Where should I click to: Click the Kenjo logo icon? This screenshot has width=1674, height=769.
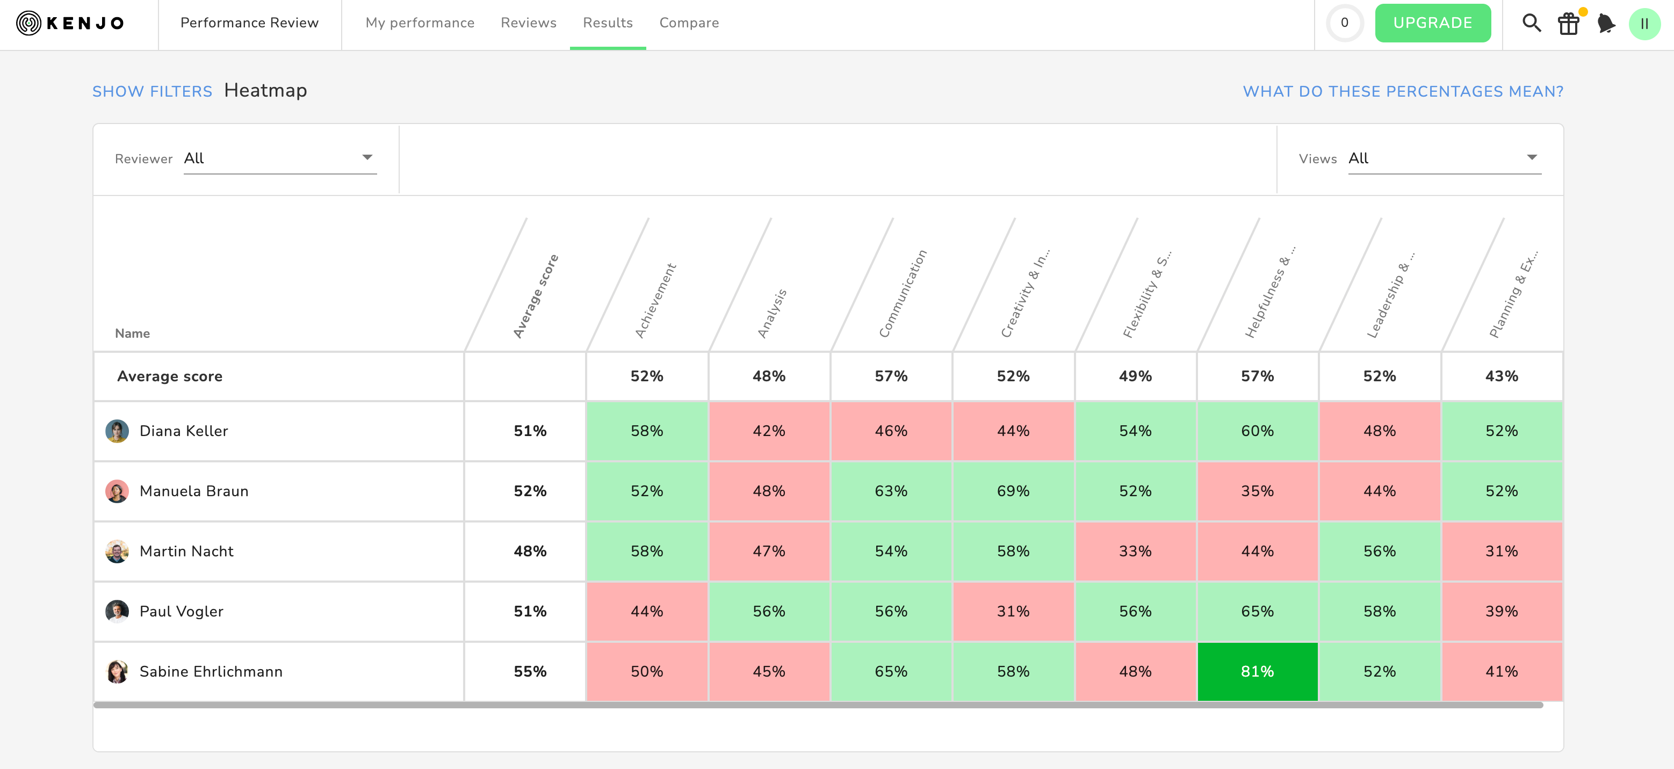[x=28, y=24]
